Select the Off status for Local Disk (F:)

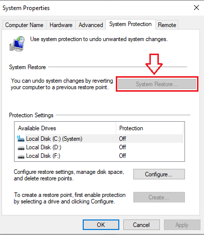(x=122, y=156)
